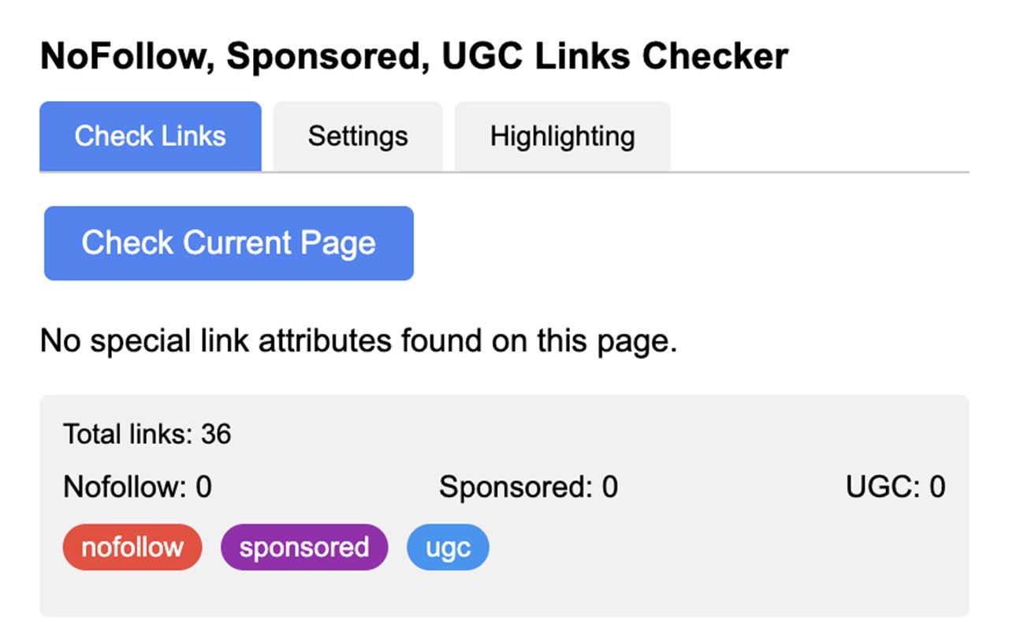Viewport: 1009px width, 631px height.
Task: Click the zero value beside UGC
Action: 937,487
